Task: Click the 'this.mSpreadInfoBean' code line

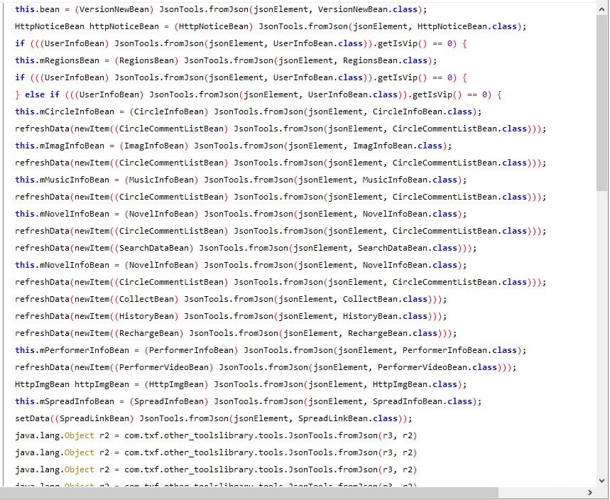Action: point(249,401)
